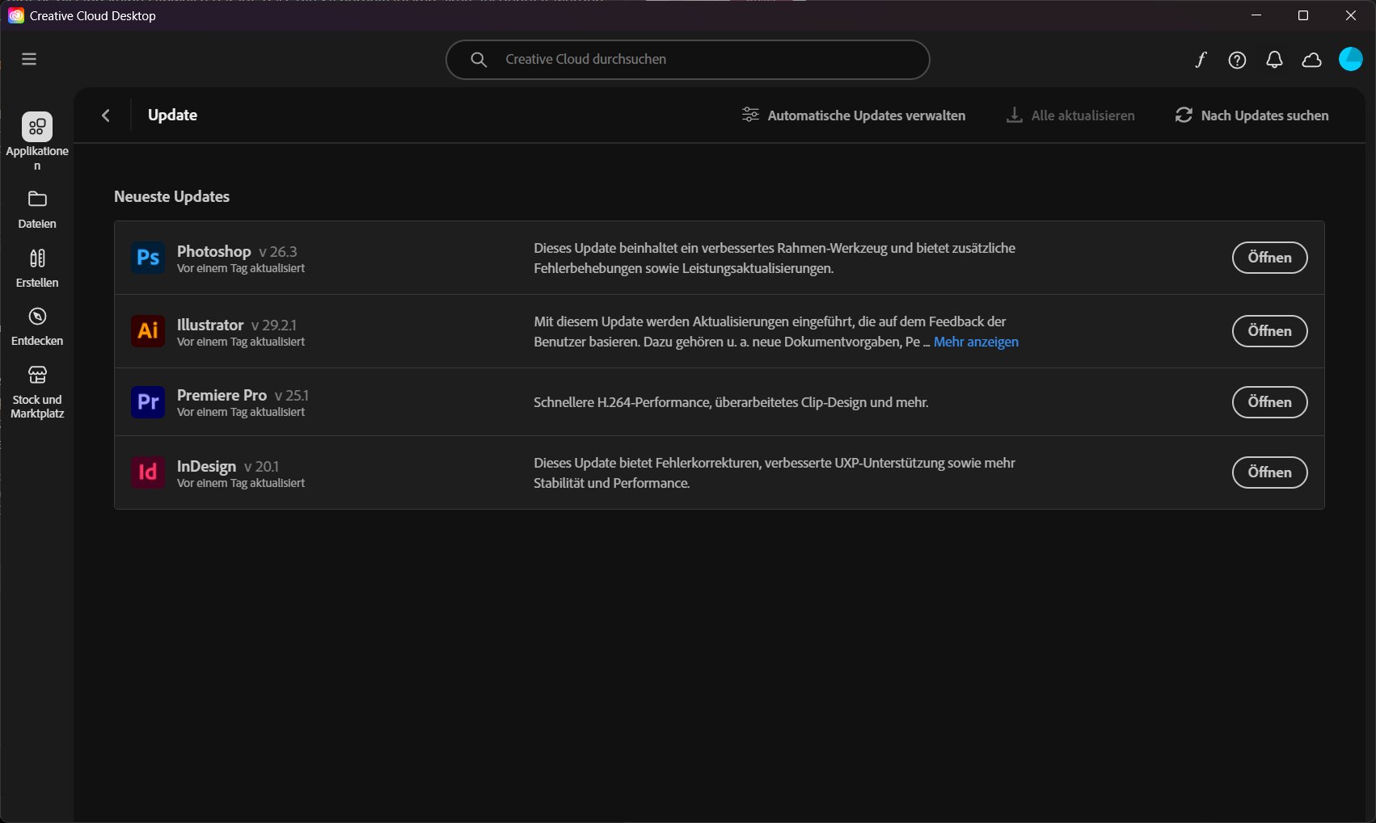Image resolution: width=1376 pixels, height=823 pixels.
Task: Expand Illustrator description via Mehr anzeigen
Action: coord(976,342)
